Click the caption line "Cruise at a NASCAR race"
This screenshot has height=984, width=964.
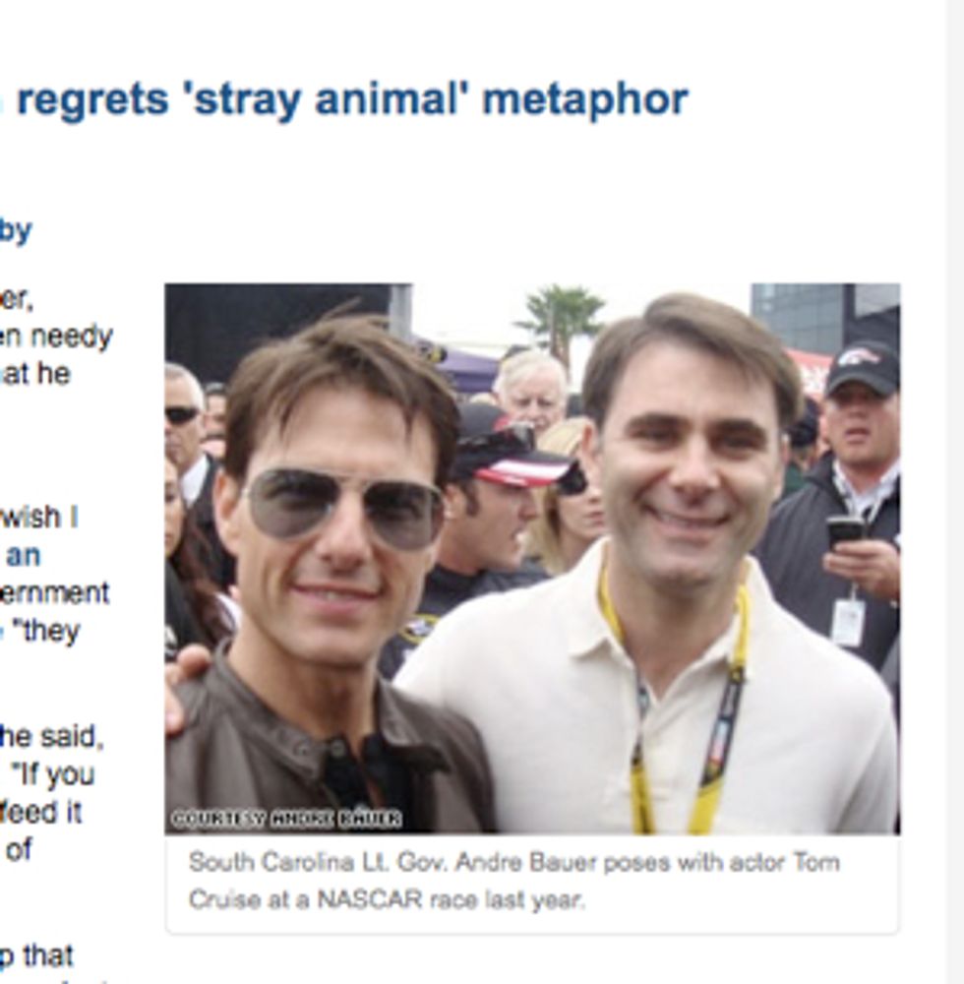[386, 899]
